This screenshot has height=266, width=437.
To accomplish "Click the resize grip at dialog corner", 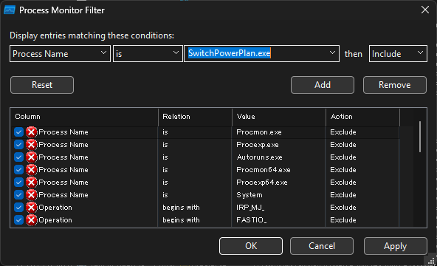I will coord(431,261).
